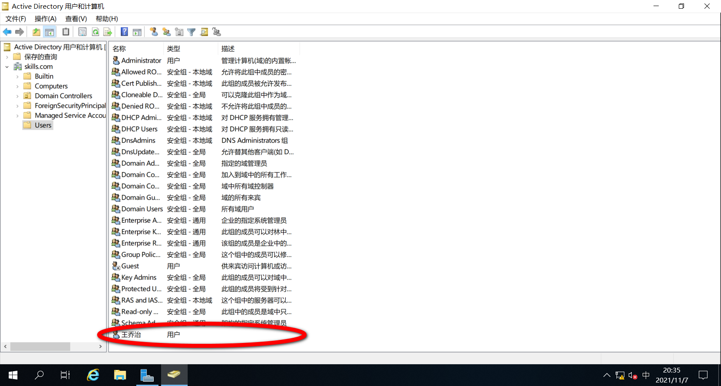The width and height of the screenshot is (721, 386).
Task: Expand the Managed Service Accounts arrow
Action: (x=17, y=116)
